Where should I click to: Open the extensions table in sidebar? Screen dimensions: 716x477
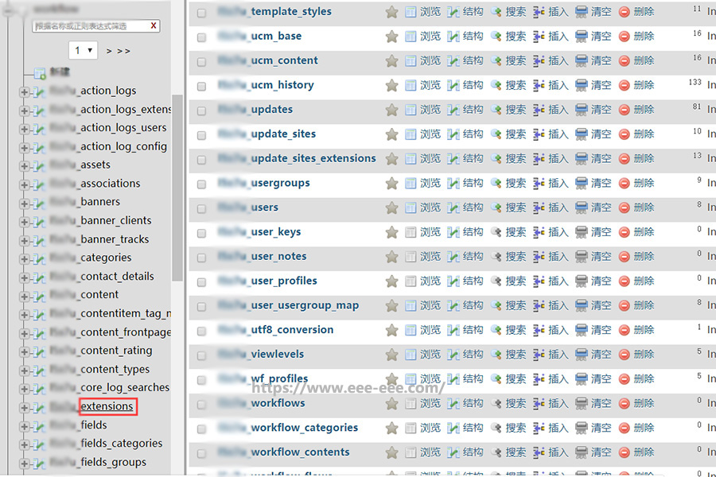107,406
